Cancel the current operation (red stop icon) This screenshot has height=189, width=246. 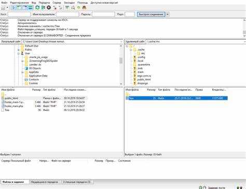point(49,8)
